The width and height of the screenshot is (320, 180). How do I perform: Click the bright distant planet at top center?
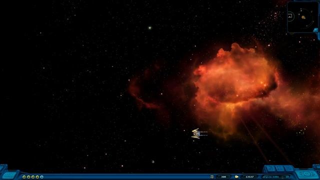click(150, 28)
